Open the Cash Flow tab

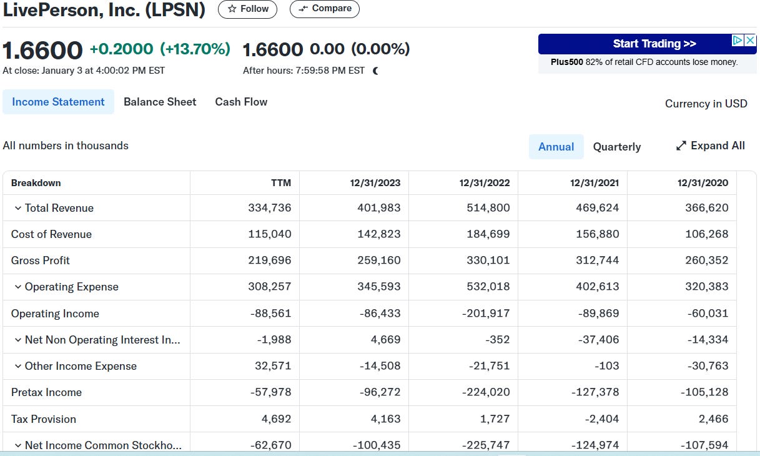(x=241, y=102)
